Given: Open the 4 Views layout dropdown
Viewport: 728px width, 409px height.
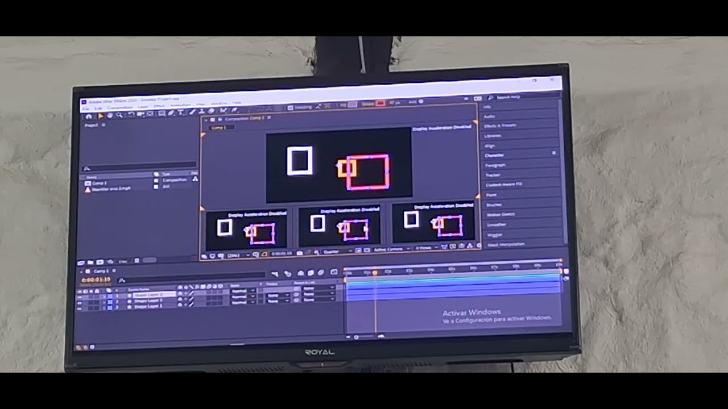Looking at the screenshot, I should 427,248.
